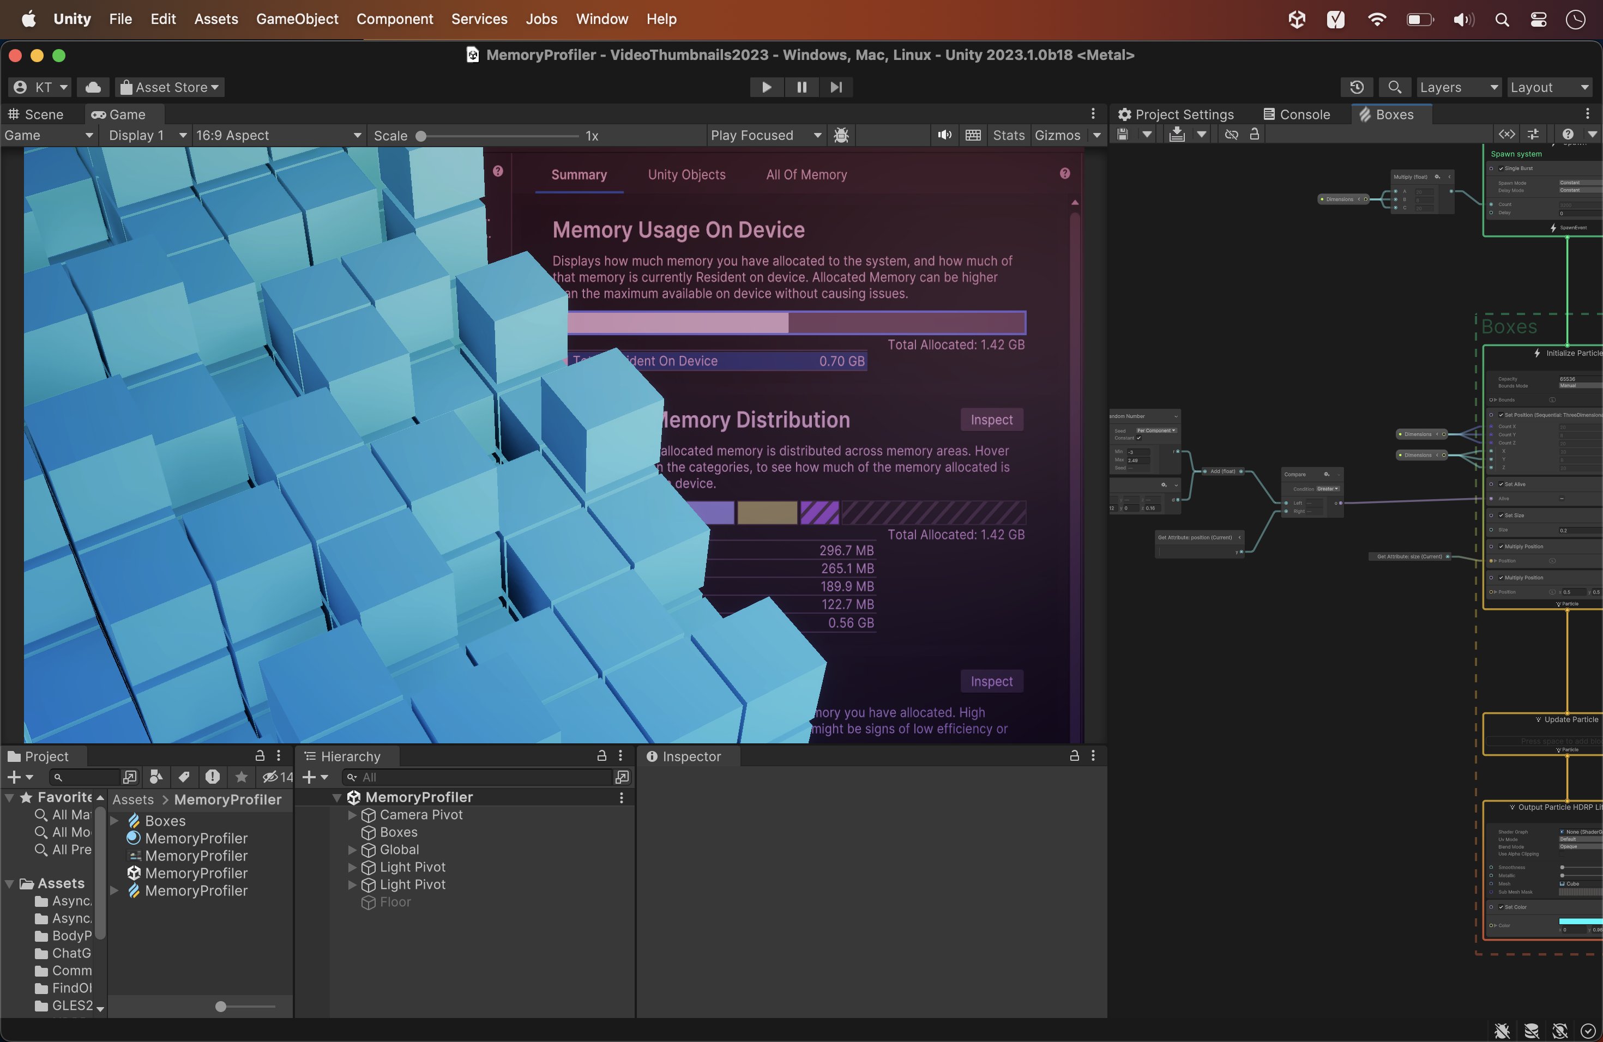Open the Gizmos dropdown arrow

tap(1096, 135)
